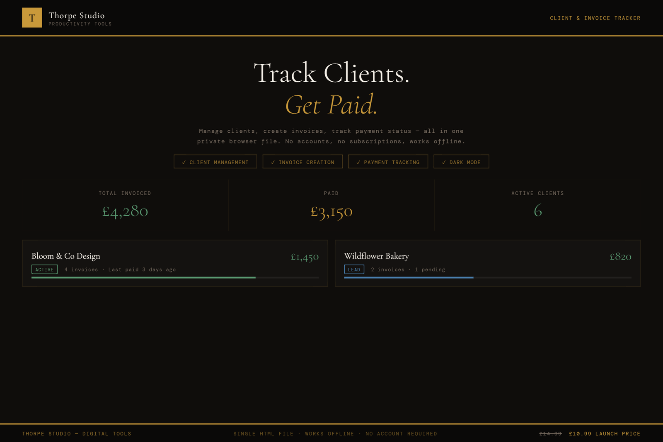Expand the Bloom & Co Design client card
Viewport: 663px width, 442px height.
pyautogui.click(x=175, y=263)
